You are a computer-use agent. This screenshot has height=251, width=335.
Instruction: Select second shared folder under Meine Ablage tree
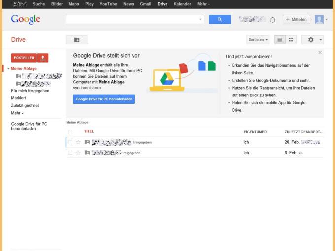[33, 83]
